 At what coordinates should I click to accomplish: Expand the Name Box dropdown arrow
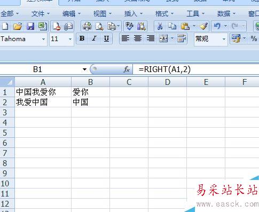point(84,69)
